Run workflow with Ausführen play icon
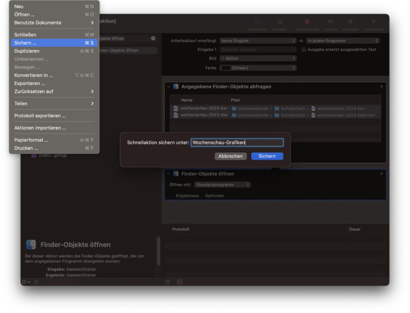 click(x=374, y=22)
